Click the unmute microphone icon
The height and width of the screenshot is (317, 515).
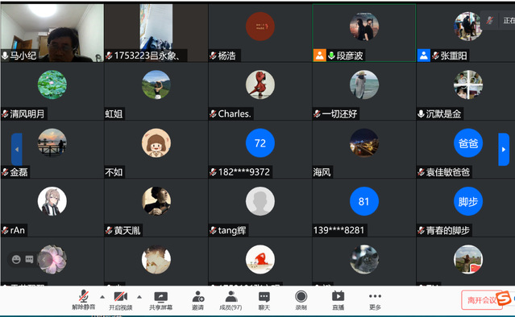coord(84,296)
